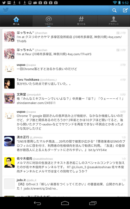Open the uupaa tweet about Chrome落とす
130x209 pixels.
tap(65, 68)
